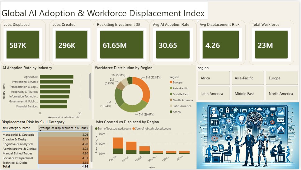This screenshot has height=170, width=301.
Task: Click 7M (29.67%) donut data label
Action: pos(147,114)
